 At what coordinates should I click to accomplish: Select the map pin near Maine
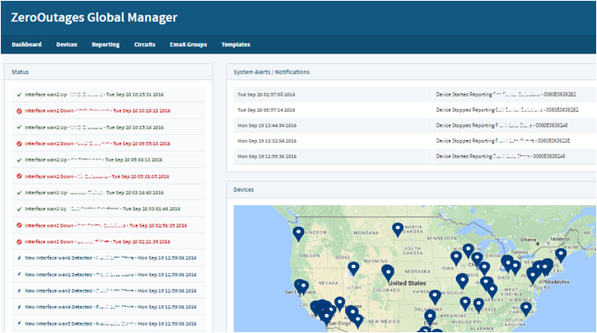click(x=561, y=255)
